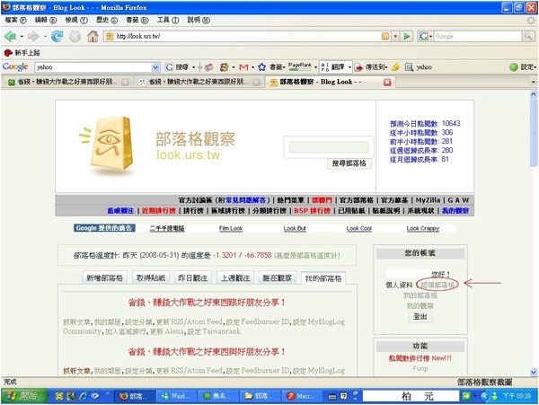
Task: Click the highlighter icon in Google toolbar
Action: (x=395, y=67)
